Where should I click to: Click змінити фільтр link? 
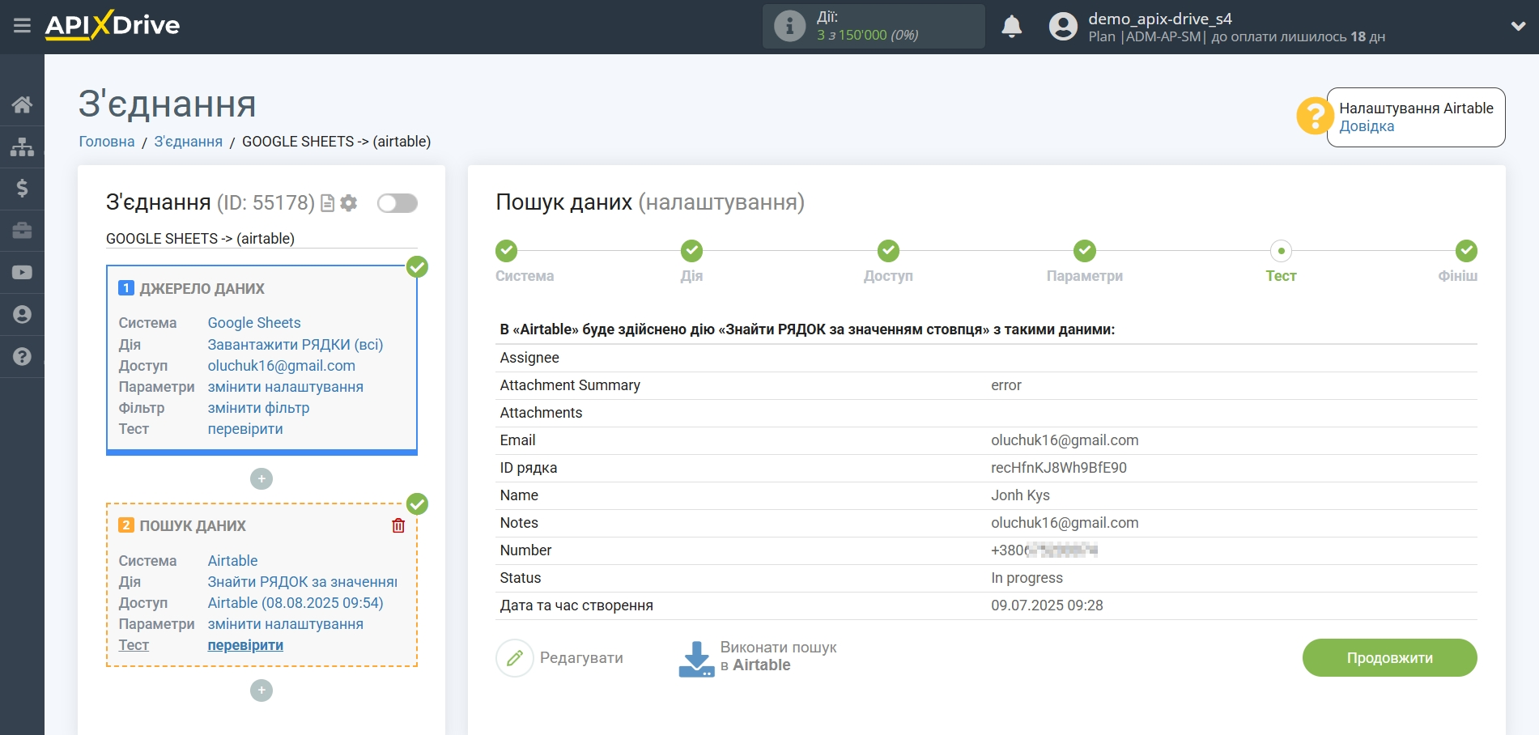pyautogui.click(x=258, y=408)
